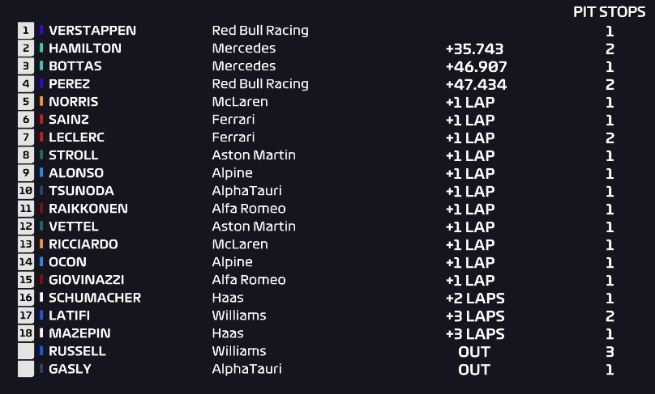The image size is (655, 394).
Task: Click the GIOVINAZZI driver name
Action: coord(87,280)
